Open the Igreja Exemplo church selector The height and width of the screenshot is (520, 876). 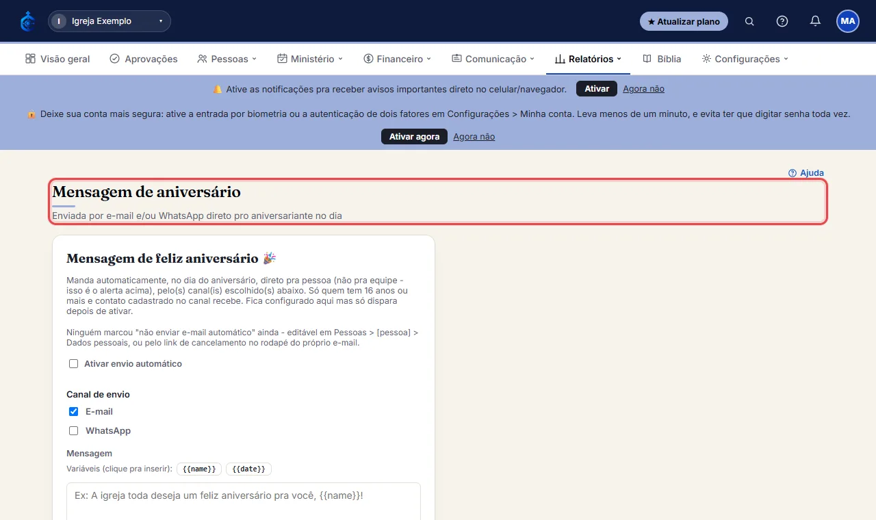[x=109, y=21]
